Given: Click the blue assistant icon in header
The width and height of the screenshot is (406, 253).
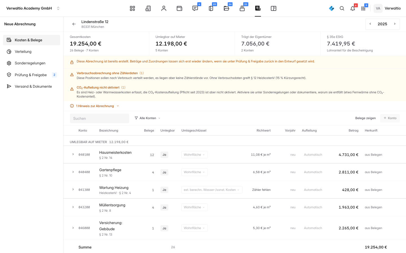Looking at the screenshot, I should coord(332,8).
